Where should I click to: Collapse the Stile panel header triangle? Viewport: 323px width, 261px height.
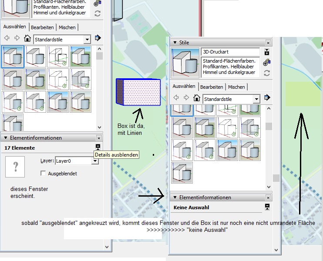coord(175,43)
